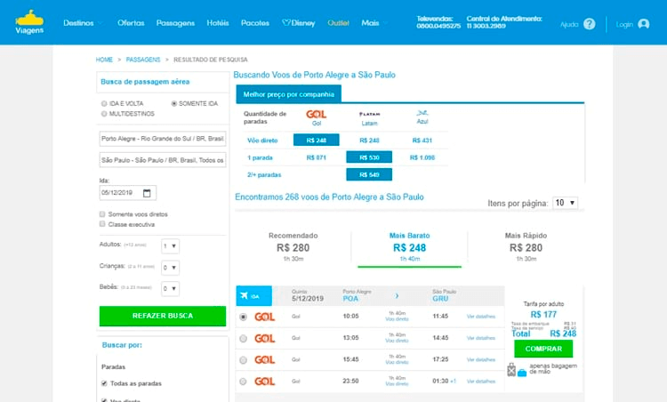Screen dimensions: 667x402
Task: Select the SOMENTE IDA radio option
Action: (173, 104)
